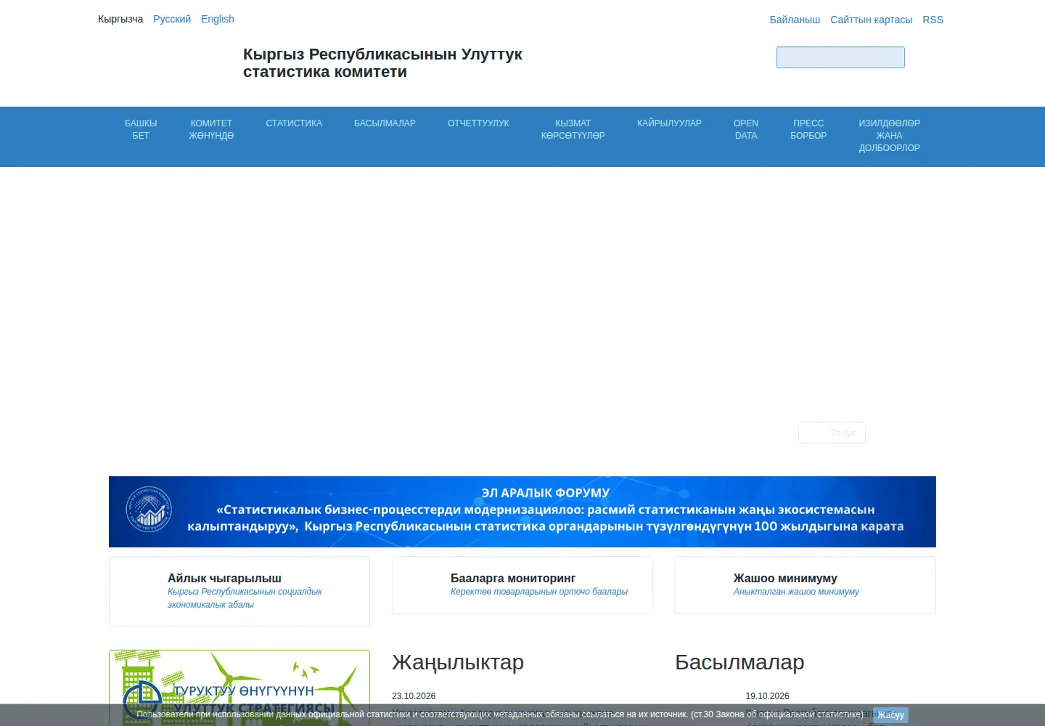Open СТАТИСТИКА menu item
Image resolution: width=1045 pixels, height=726 pixels.
(x=294, y=123)
